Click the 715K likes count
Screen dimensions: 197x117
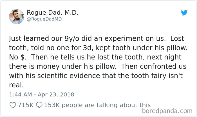tap(26, 105)
